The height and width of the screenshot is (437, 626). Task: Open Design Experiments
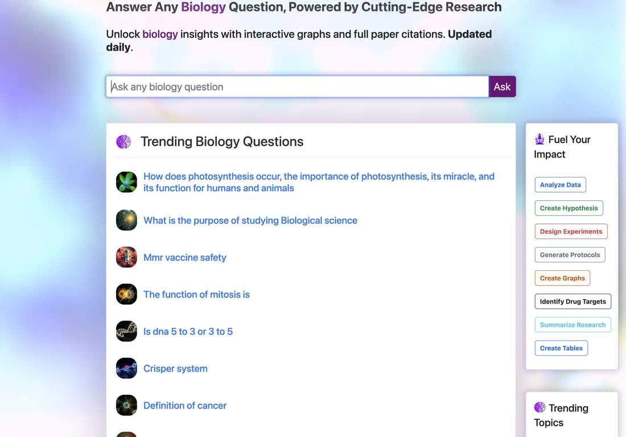[571, 232]
